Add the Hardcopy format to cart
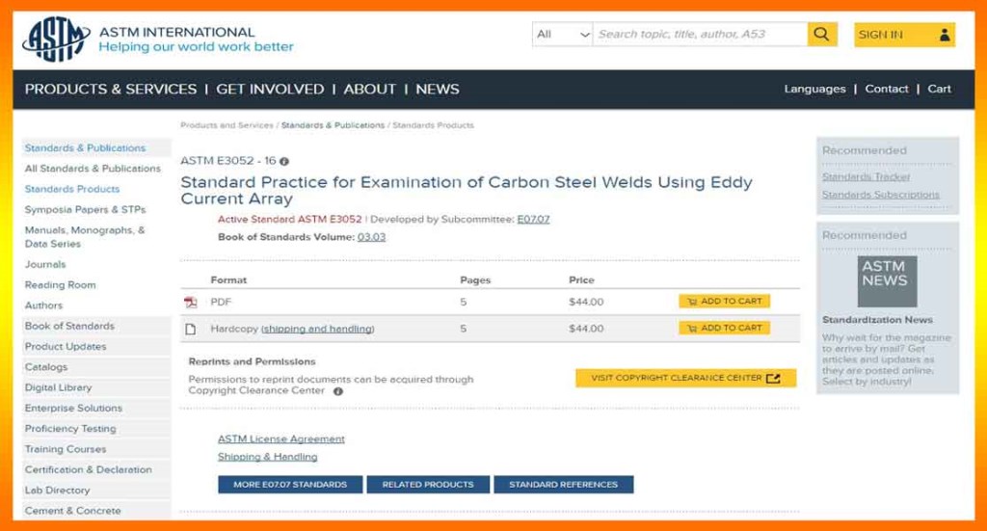 [x=724, y=328]
